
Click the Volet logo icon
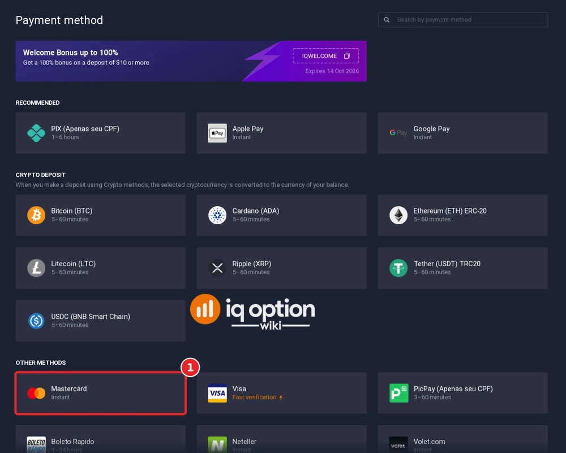coord(398,445)
